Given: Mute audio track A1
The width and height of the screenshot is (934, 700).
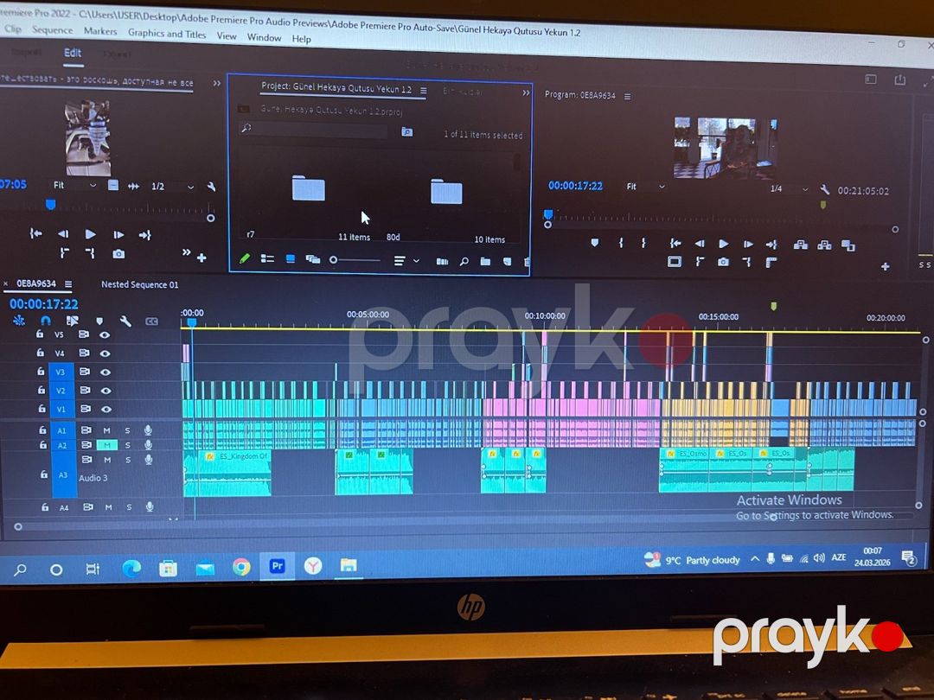Looking at the screenshot, I should 106,430.
